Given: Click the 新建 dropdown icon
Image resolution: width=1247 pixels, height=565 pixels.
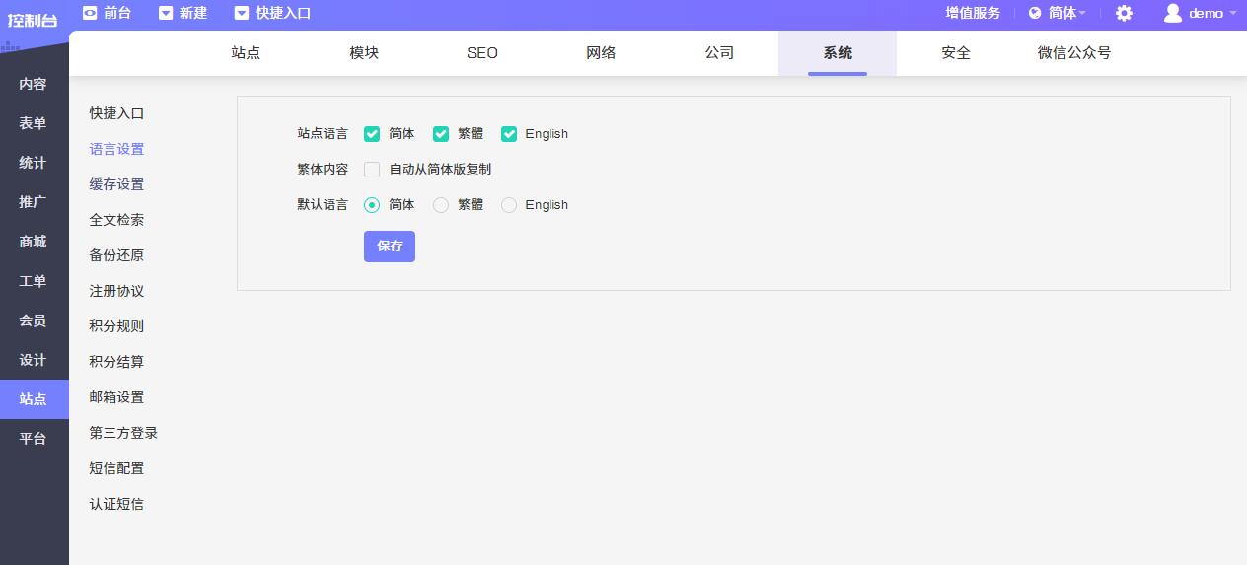Looking at the screenshot, I should coord(166,13).
